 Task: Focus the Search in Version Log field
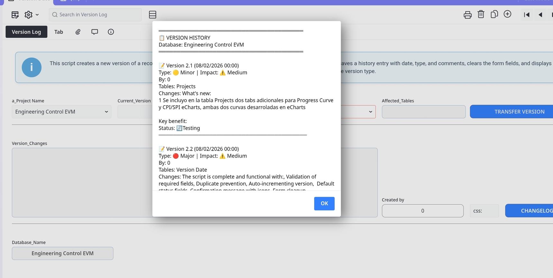coord(95,15)
